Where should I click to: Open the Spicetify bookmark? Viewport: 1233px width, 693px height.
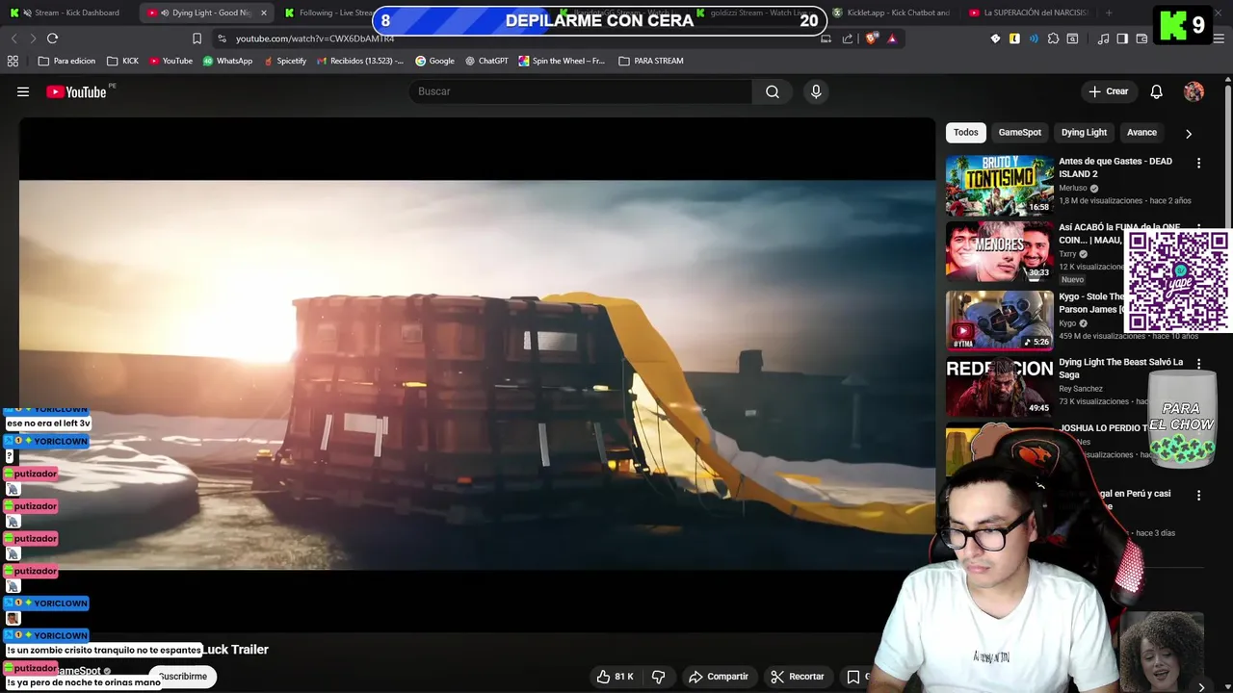coord(285,61)
